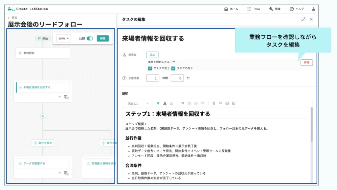Insert a hyperlink using the link icon
The image size is (337, 190).
click(x=220, y=103)
